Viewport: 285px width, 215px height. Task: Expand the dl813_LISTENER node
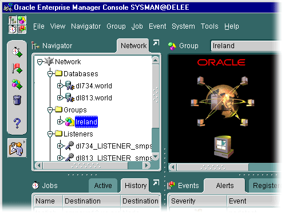pyautogui.click(x=60, y=158)
